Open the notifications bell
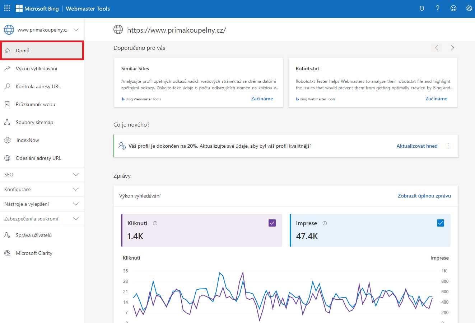Screen dimensions: 475x323 (x=422, y=8)
